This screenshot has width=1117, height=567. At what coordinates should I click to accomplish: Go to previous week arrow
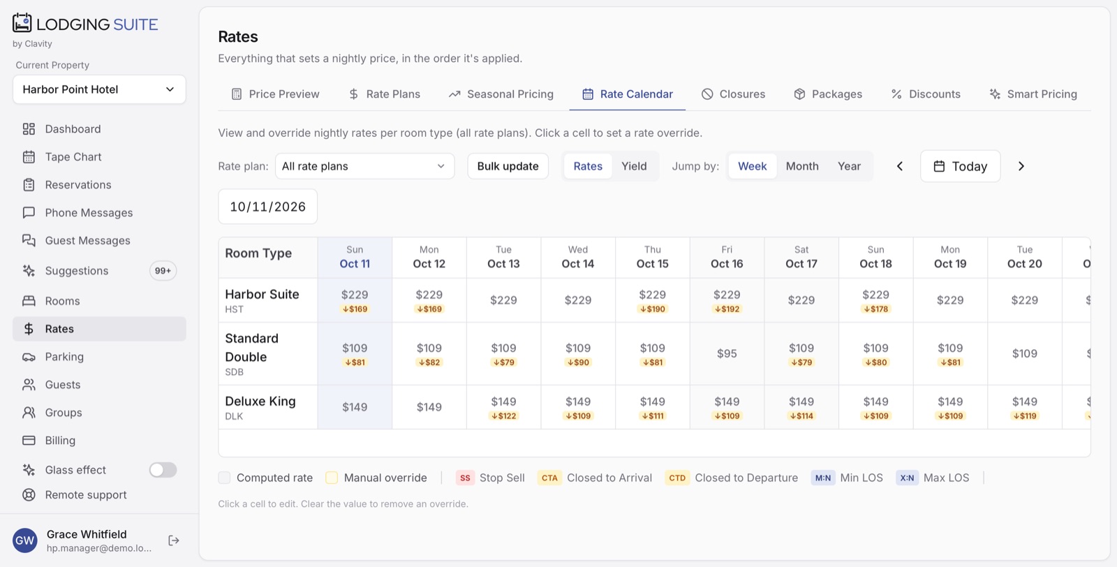(900, 166)
